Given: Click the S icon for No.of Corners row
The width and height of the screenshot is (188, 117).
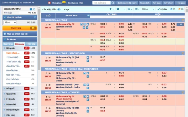Looking at the screenshot, I should tap(88, 100).
